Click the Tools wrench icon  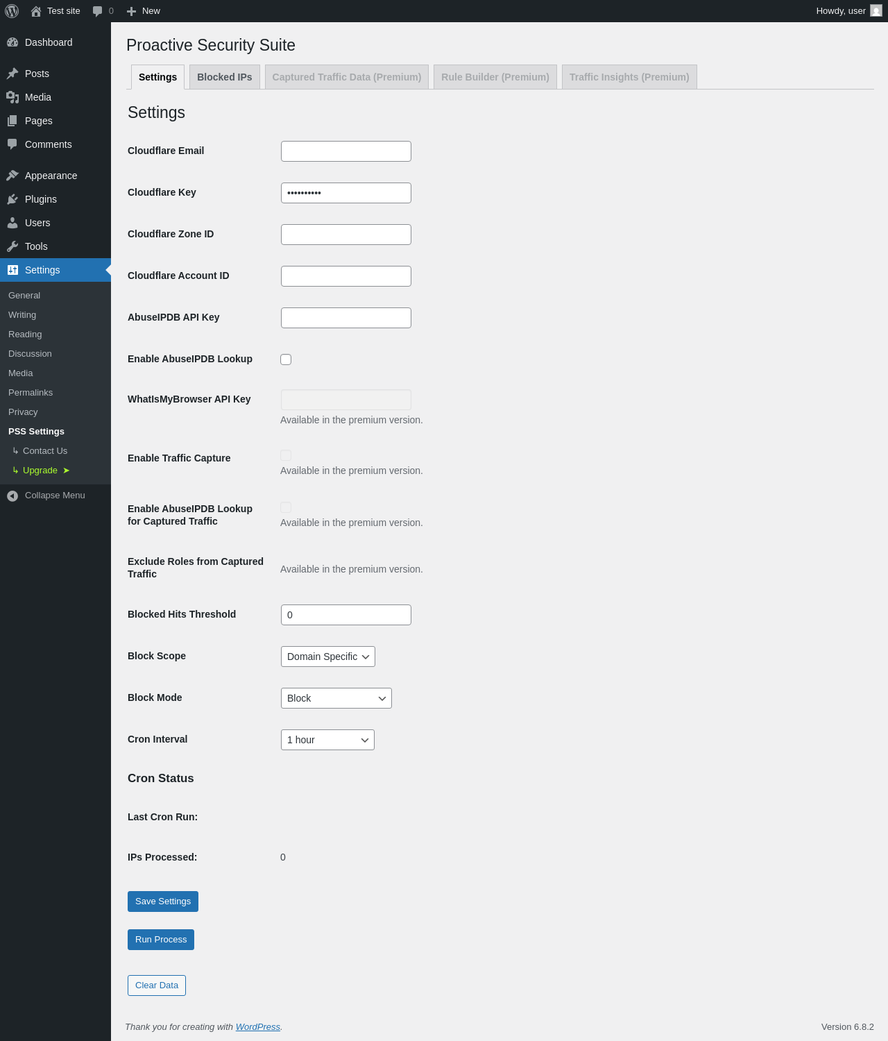[x=12, y=246]
